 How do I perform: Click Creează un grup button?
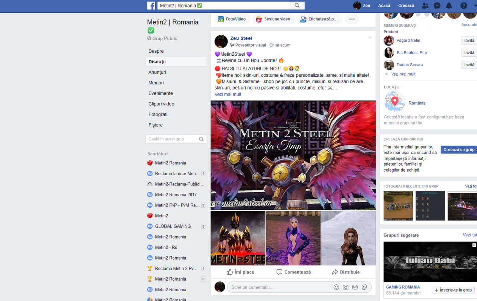point(459,149)
